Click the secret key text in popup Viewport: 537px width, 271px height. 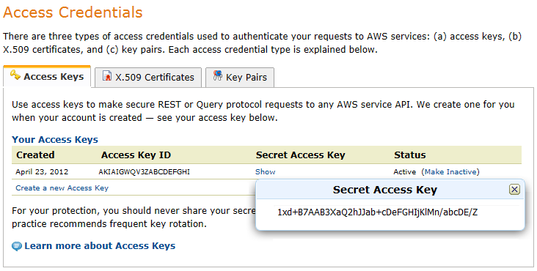coord(377,212)
